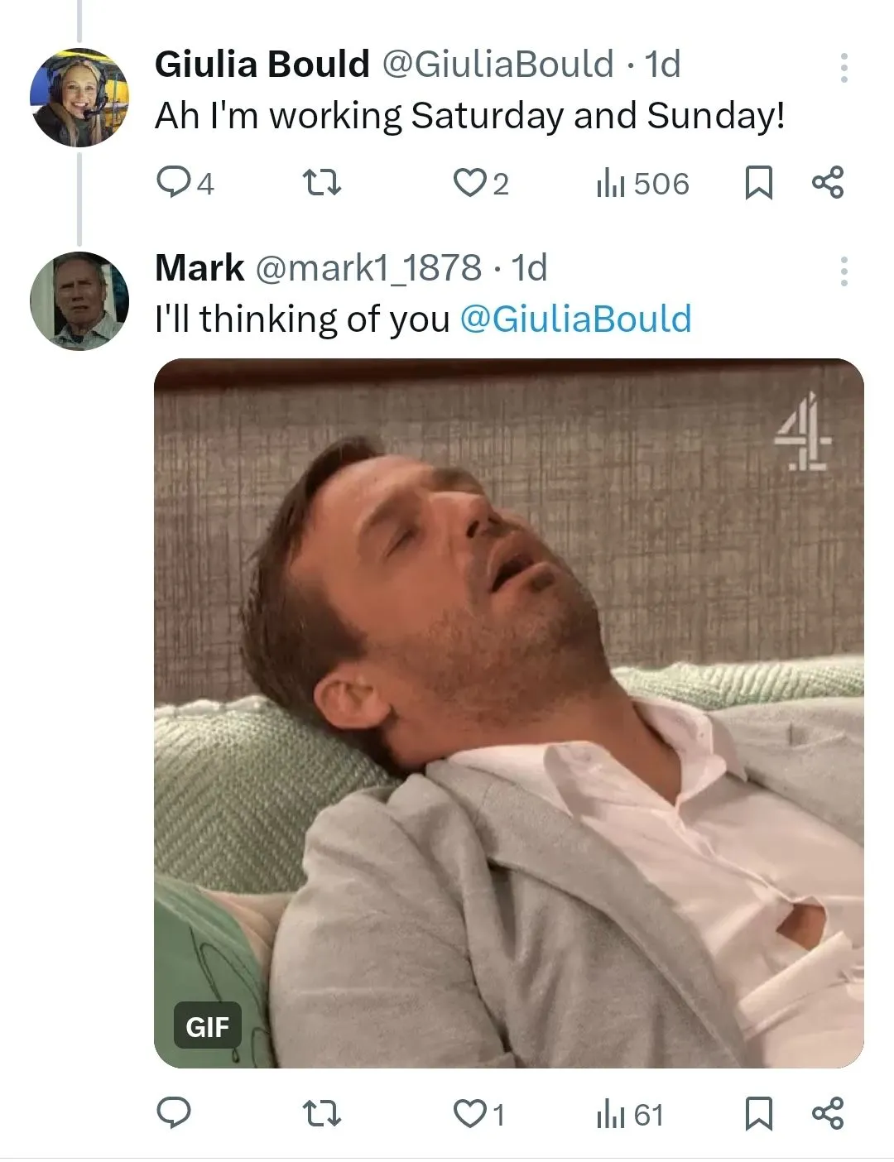This screenshot has height=1162, width=894.
Task: Play the sleeping man GIF
Action: (x=508, y=713)
